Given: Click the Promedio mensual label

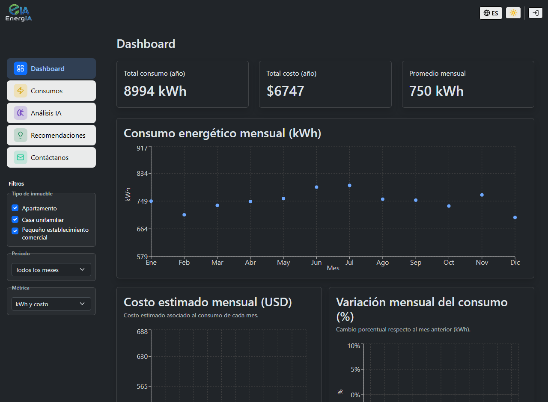Looking at the screenshot, I should point(437,74).
